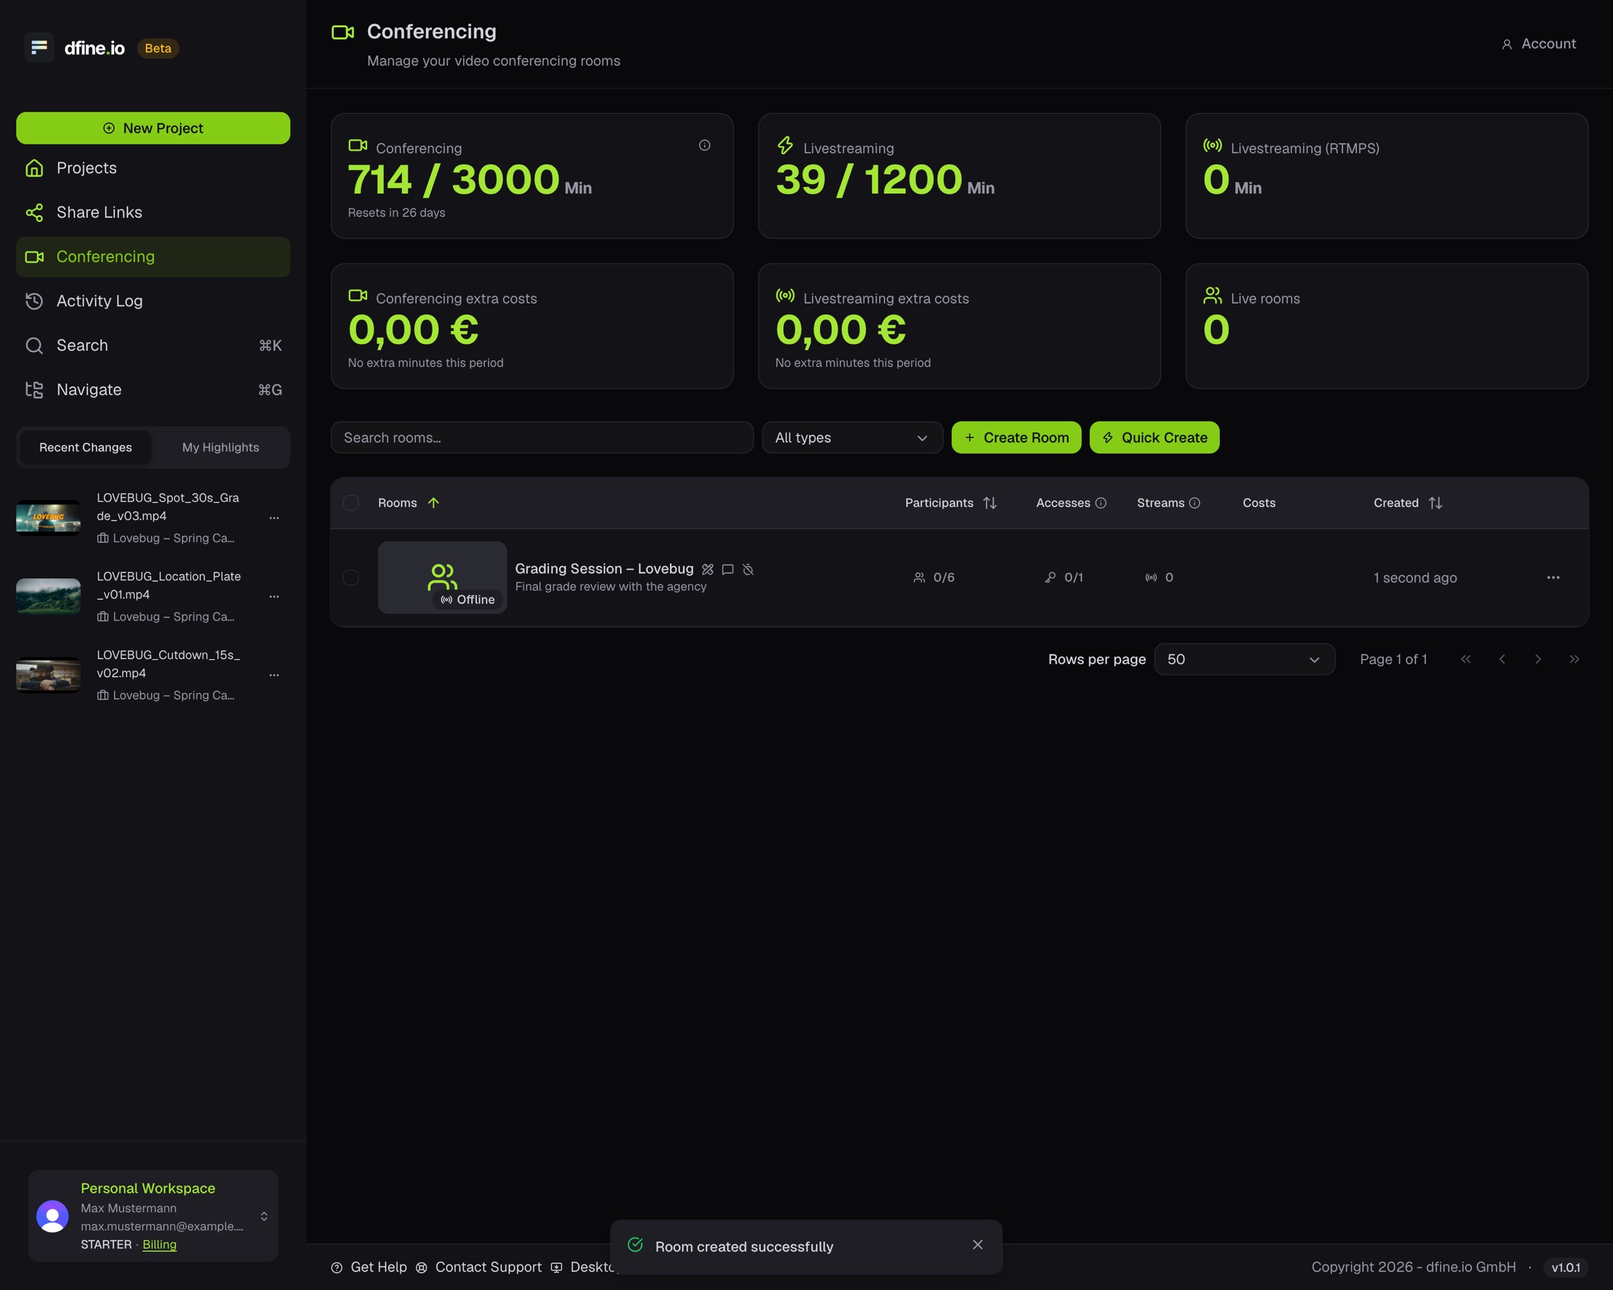Jump to last page arrow
Screen dimensions: 1613x1290
[x=1574, y=659]
